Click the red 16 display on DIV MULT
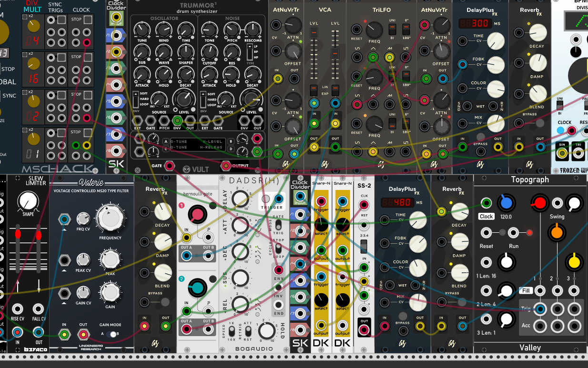Screen dimensions: 588x368 tap(33, 78)
